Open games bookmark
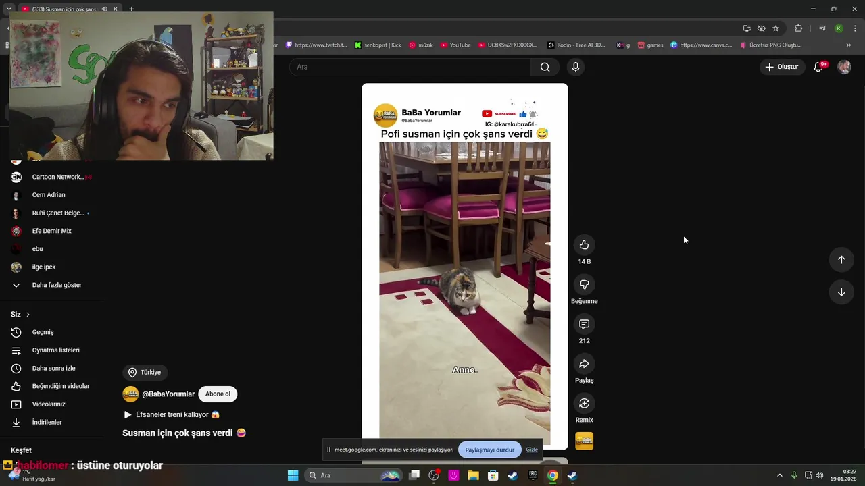The width and height of the screenshot is (865, 486). tap(650, 45)
